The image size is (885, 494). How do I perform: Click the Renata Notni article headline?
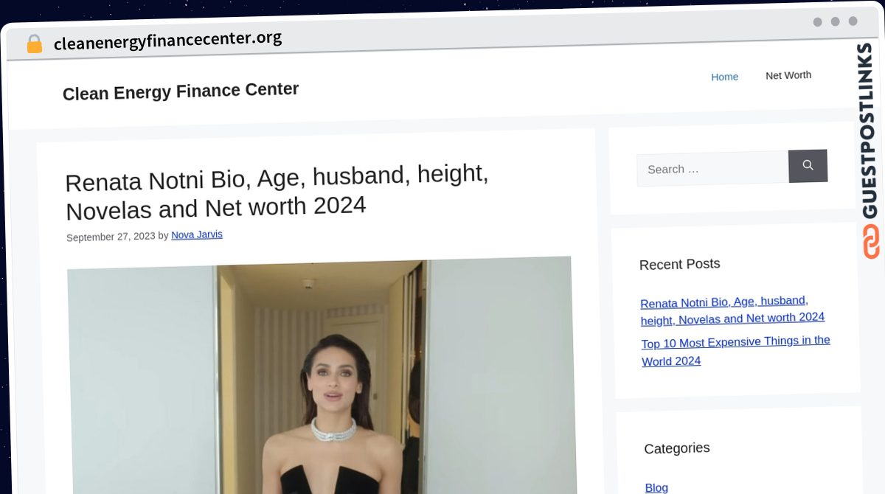point(277,192)
